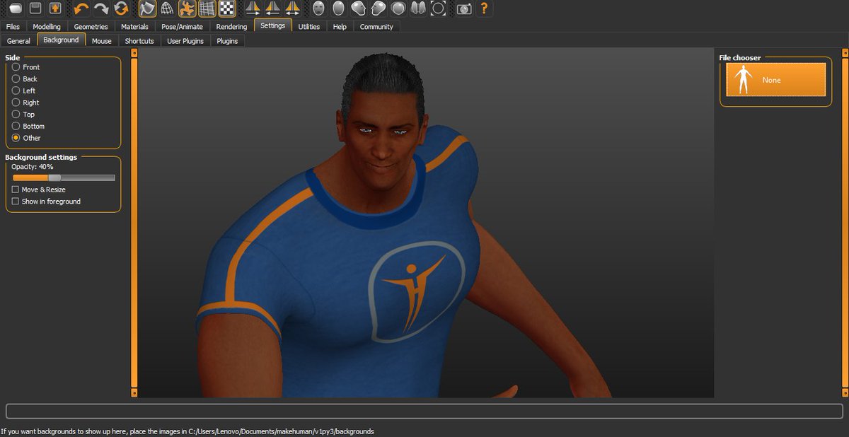Select the Top side radio button
The image size is (849, 437).
(15, 114)
